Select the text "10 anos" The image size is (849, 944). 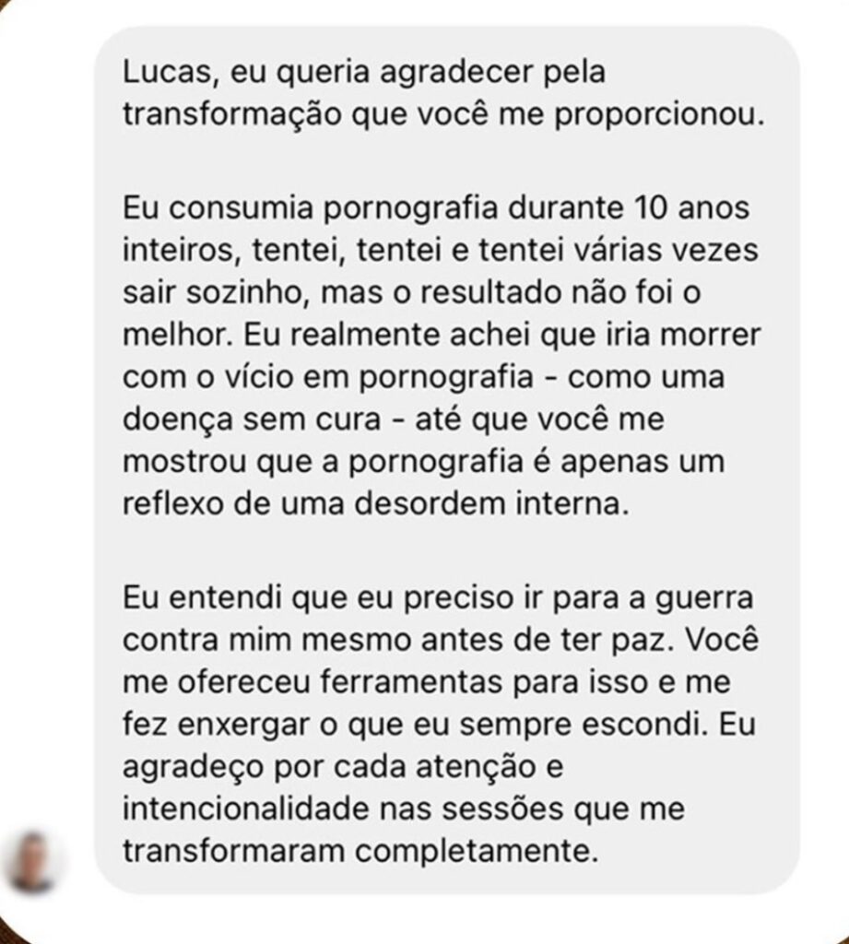[692, 207]
